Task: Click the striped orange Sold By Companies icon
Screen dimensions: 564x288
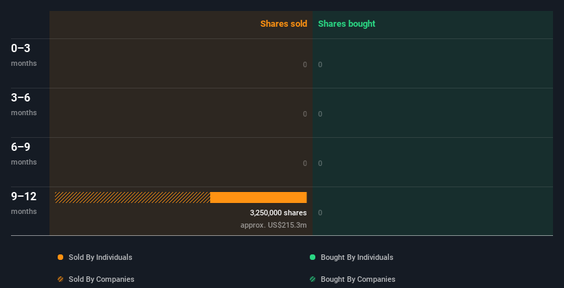Action: click(x=60, y=279)
